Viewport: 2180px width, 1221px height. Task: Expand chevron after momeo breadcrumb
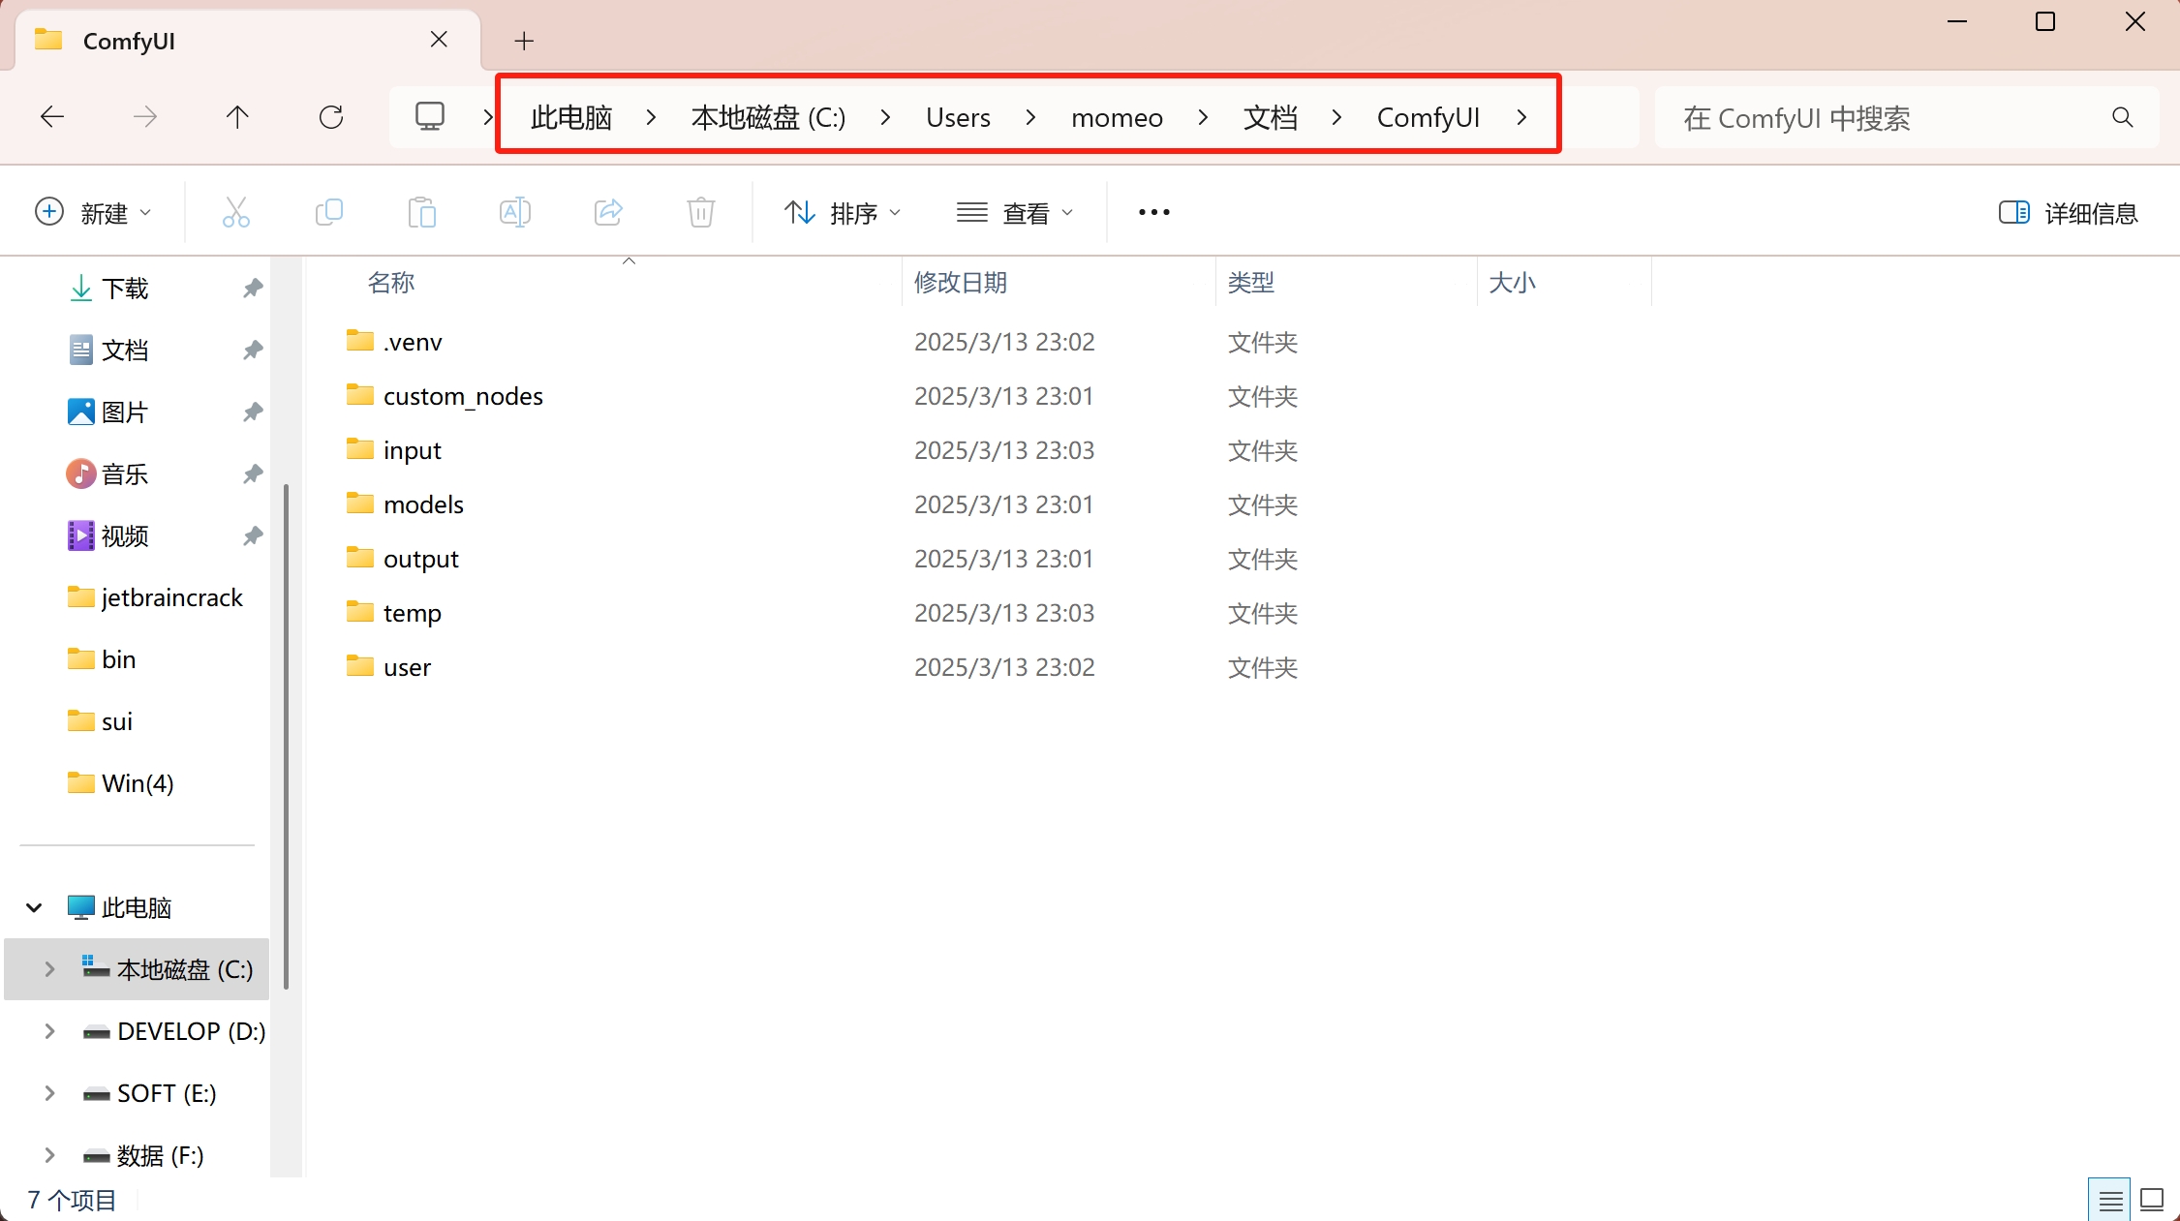pyautogui.click(x=1203, y=117)
